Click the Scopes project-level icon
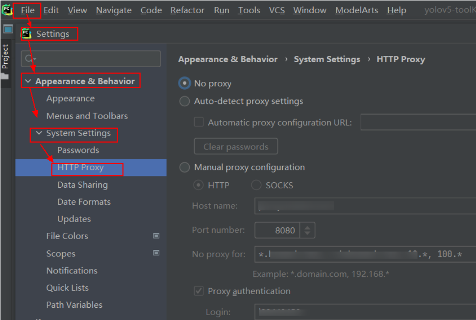Screen dimensions: 476x320 156,253
